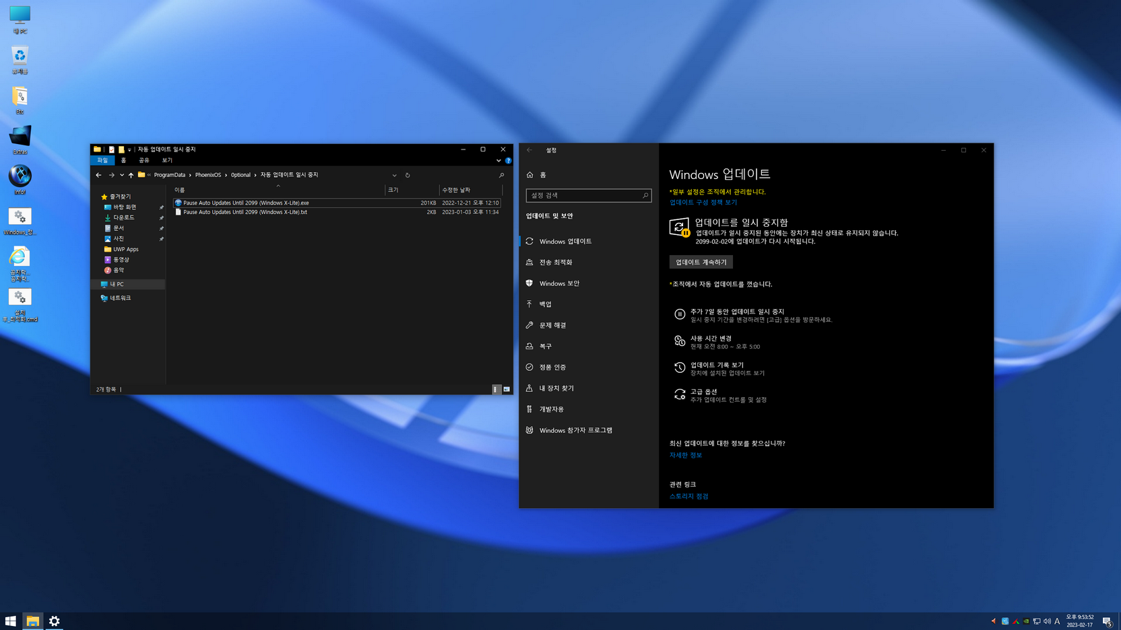The height and width of the screenshot is (630, 1121).
Task: Open the 공유 ribbon tab in File Explorer
Action: point(144,160)
